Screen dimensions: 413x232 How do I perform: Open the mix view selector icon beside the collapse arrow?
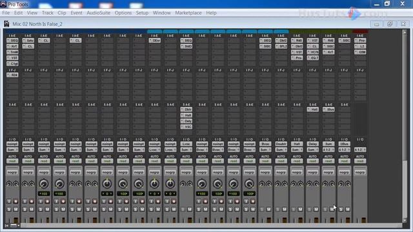(x=15, y=226)
